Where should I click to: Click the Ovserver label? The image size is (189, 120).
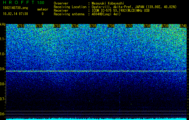click(x=61, y=3)
